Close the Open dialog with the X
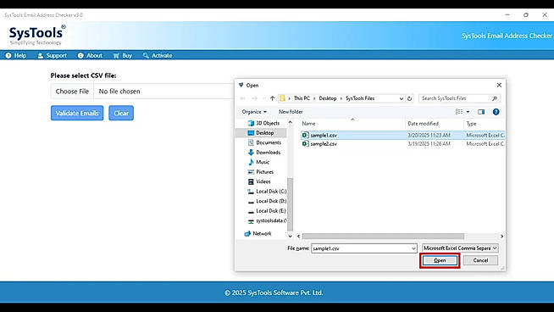 click(499, 86)
